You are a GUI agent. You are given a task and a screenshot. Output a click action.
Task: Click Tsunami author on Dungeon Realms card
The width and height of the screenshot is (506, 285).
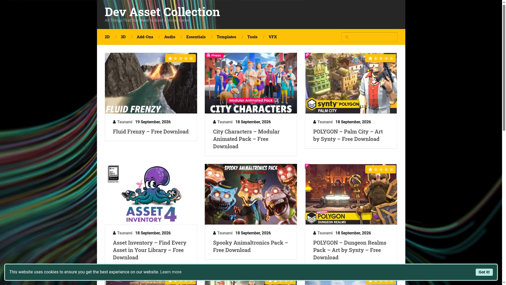tap(325, 233)
